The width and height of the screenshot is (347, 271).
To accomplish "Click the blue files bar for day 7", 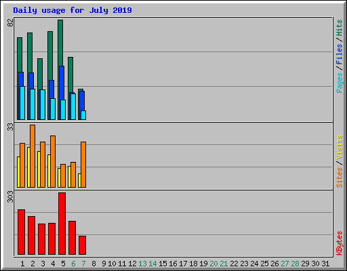I will pos(82,101).
